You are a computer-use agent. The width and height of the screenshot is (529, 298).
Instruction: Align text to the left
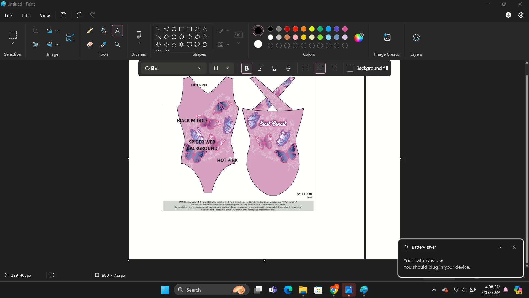click(x=306, y=68)
